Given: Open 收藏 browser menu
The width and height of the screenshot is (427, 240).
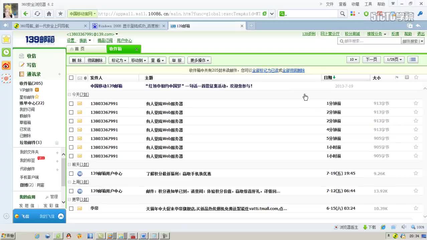Looking at the screenshot, I should pyautogui.click(x=355, y=4).
